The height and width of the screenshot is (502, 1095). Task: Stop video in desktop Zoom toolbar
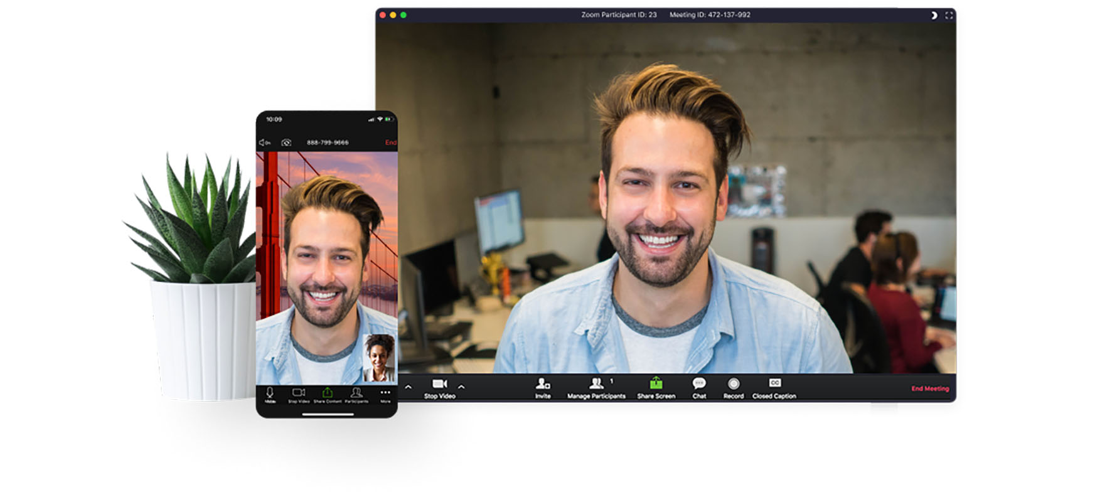click(439, 388)
